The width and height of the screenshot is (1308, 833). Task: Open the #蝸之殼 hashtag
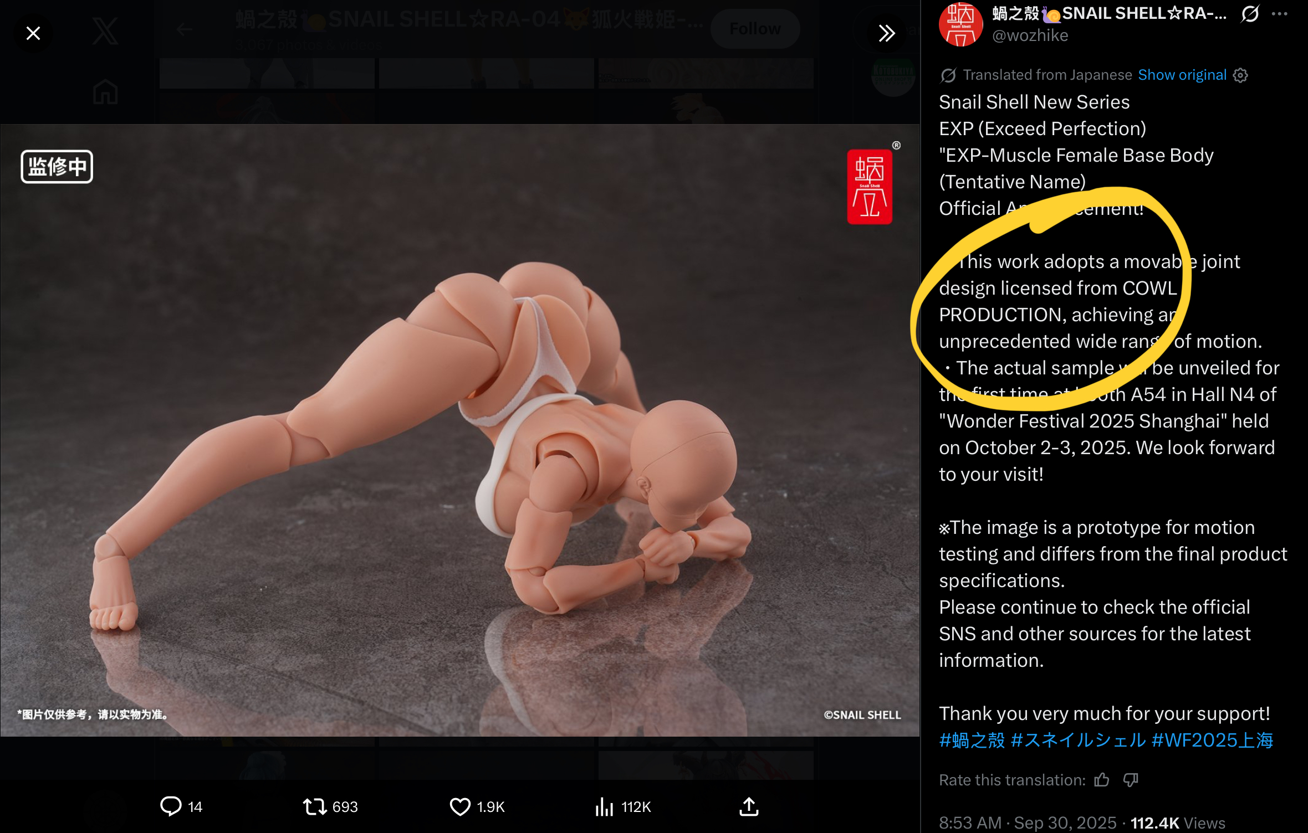pos(972,740)
